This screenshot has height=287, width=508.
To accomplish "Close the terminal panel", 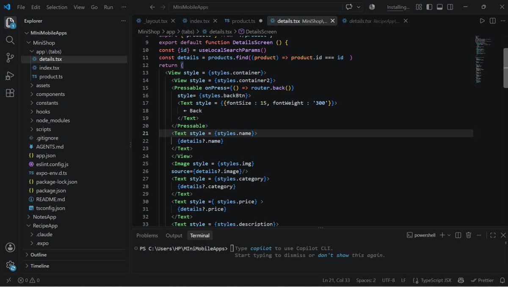I will point(503,235).
